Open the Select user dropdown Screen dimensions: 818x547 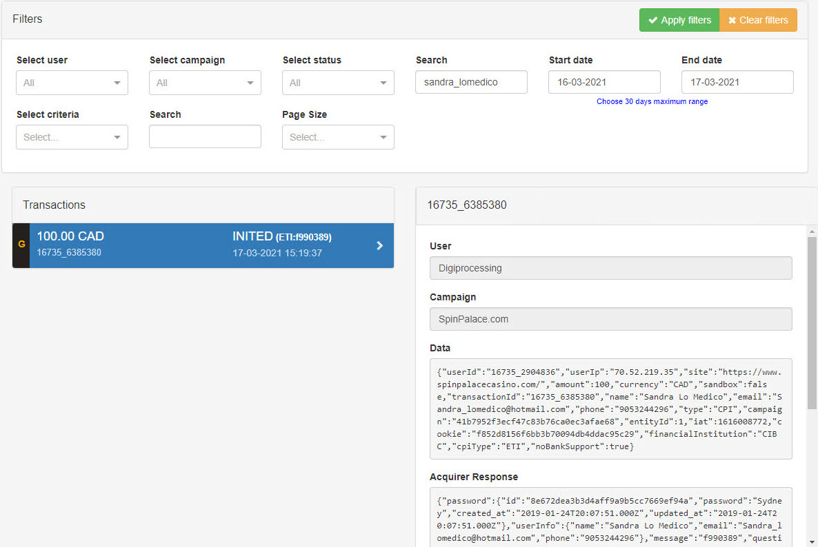[72, 83]
